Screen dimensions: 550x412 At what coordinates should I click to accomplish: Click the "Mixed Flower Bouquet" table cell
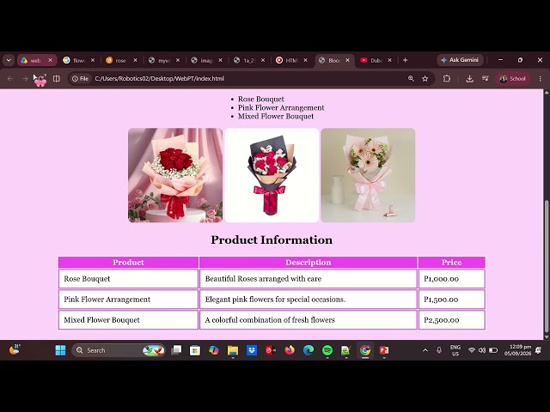128,319
